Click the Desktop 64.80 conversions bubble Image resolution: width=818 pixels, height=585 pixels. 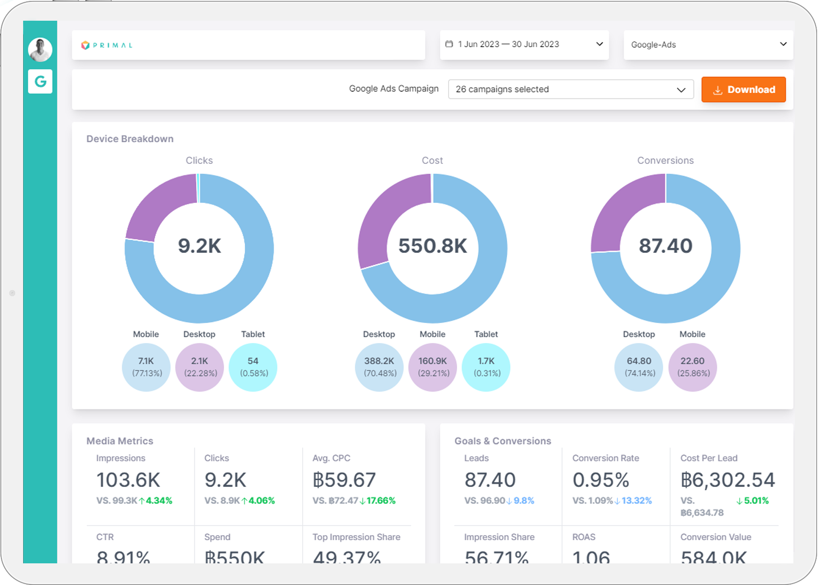pos(639,367)
